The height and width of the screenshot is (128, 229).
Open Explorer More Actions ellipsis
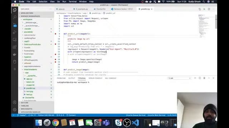50,9
